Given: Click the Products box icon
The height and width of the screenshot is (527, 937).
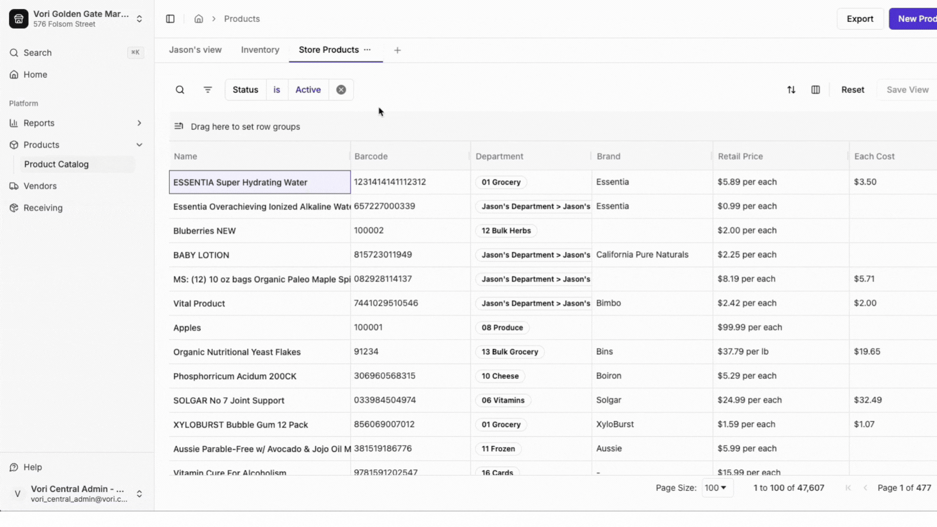Looking at the screenshot, I should (x=14, y=145).
